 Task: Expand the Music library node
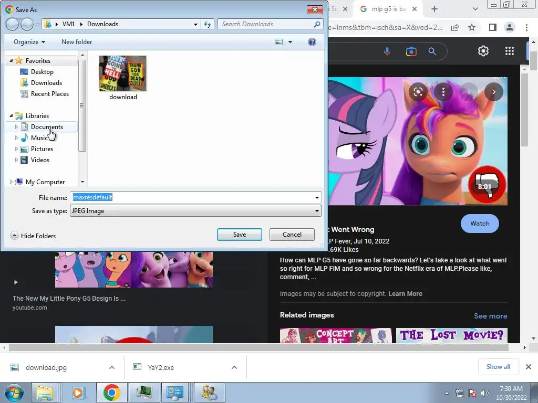click(16, 138)
